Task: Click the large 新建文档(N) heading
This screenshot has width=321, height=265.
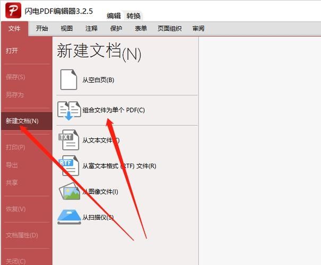Action: (x=99, y=52)
